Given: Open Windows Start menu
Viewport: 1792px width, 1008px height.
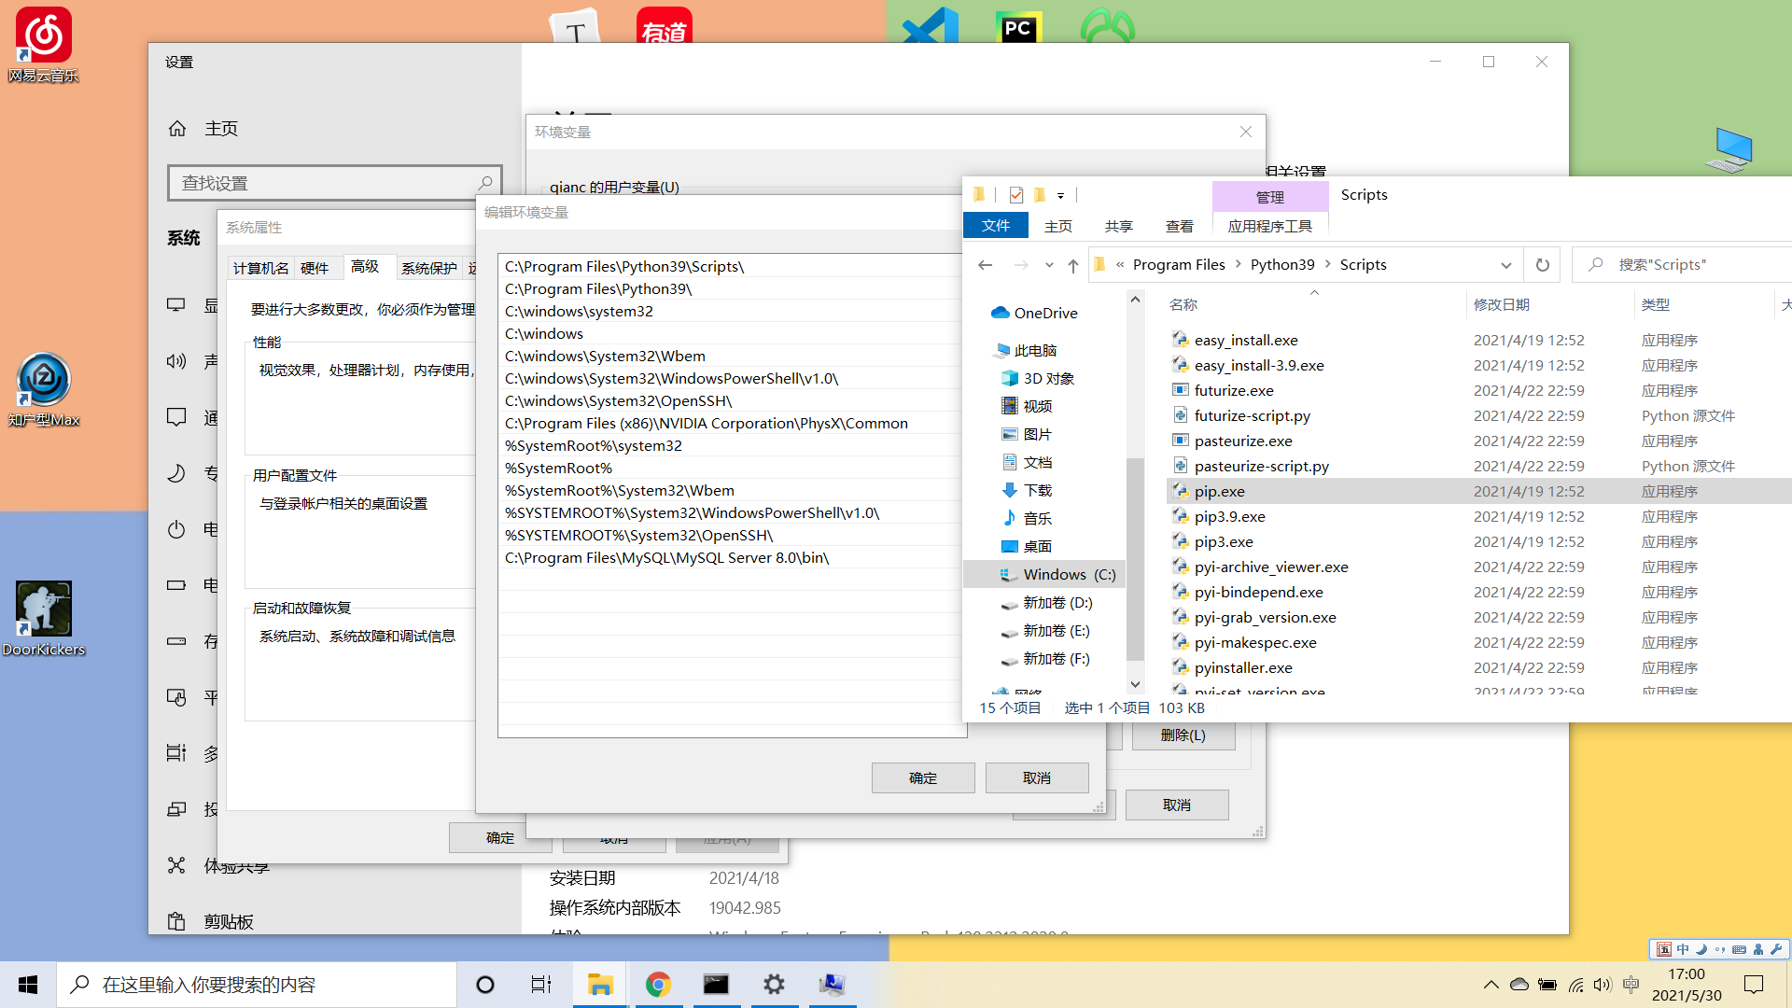Looking at the screenshot, I should pos(28,985).
